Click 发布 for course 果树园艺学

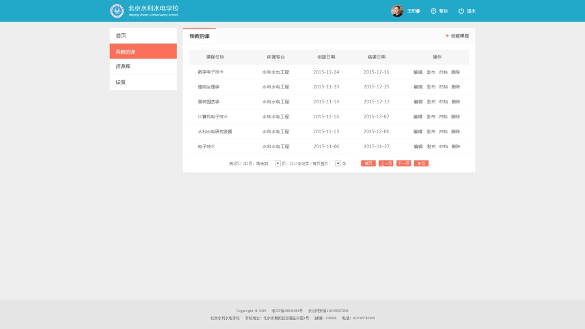click(x=431, y=101)
